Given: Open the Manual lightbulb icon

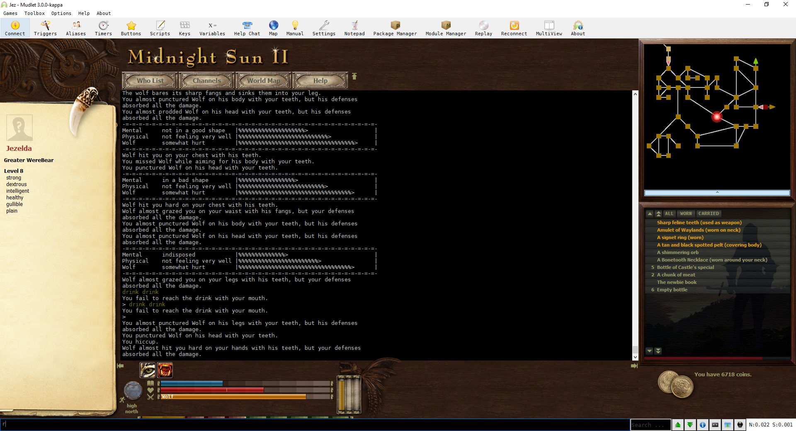Looking at the screenshot, I should click(x=295, y=28).
